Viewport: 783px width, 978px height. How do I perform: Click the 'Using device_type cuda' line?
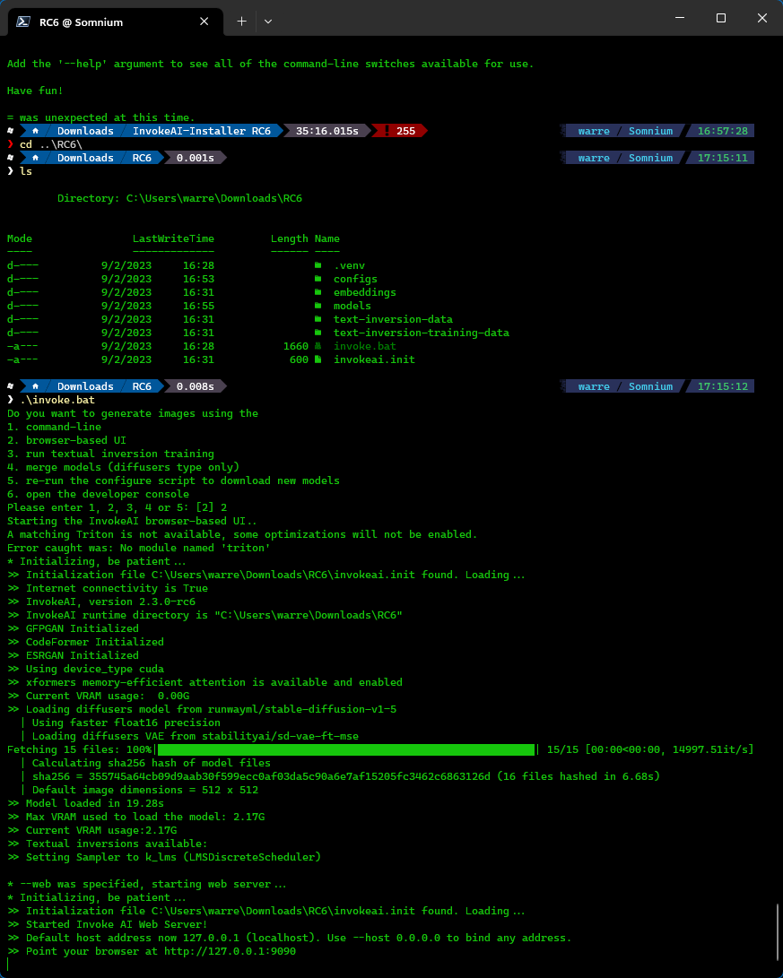tap(85, 669)
